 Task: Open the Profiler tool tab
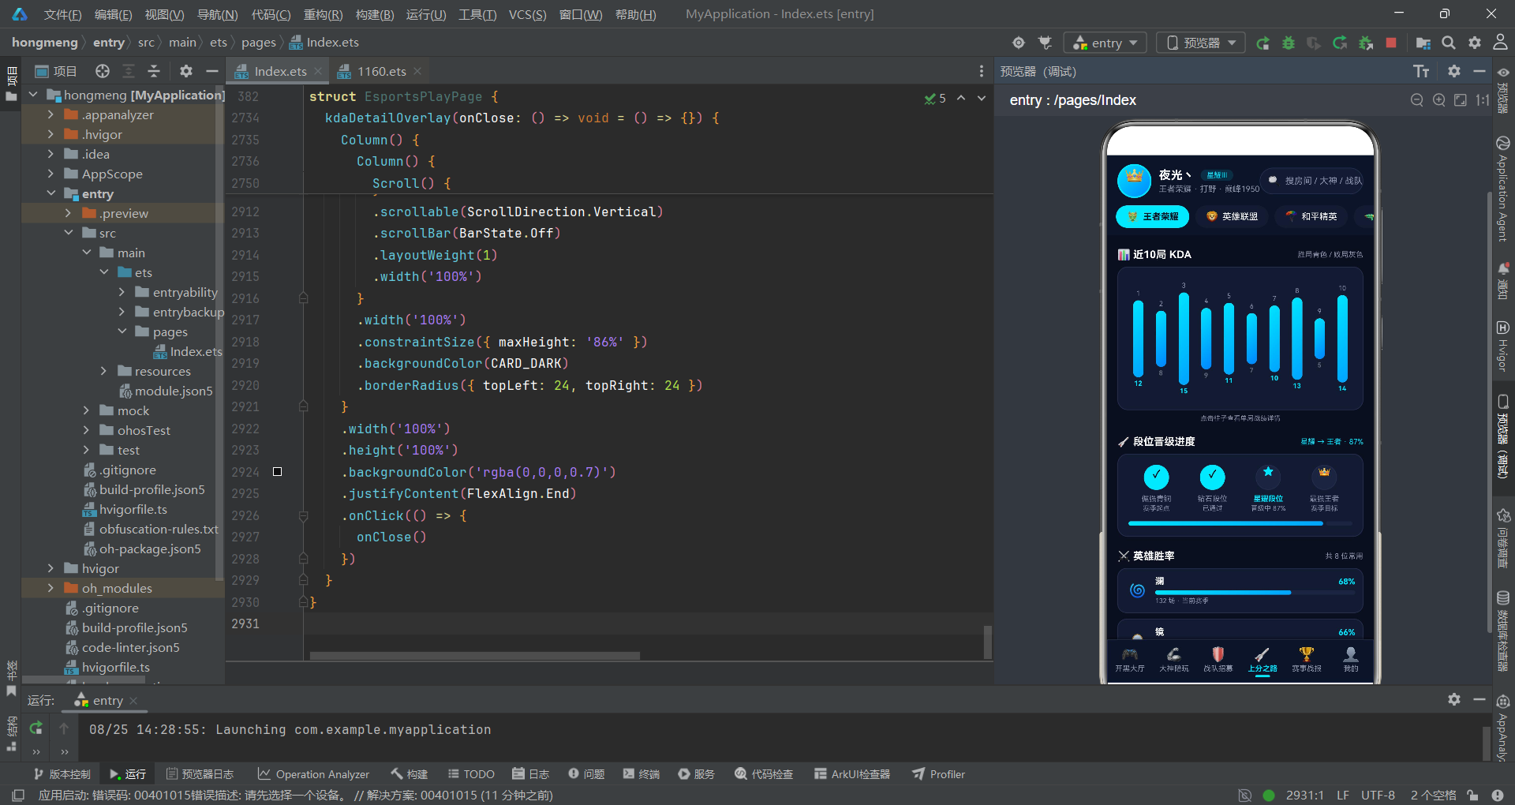coord(939,774)
